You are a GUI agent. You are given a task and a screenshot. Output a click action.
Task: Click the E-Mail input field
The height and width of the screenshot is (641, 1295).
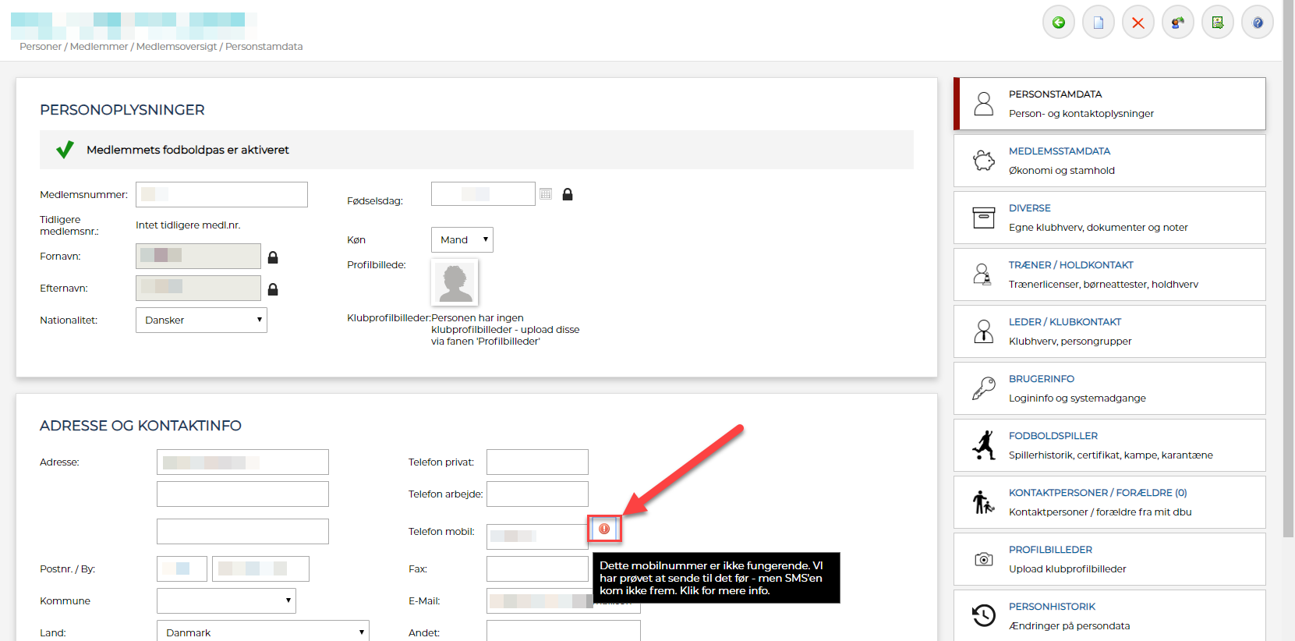(563, 600)
